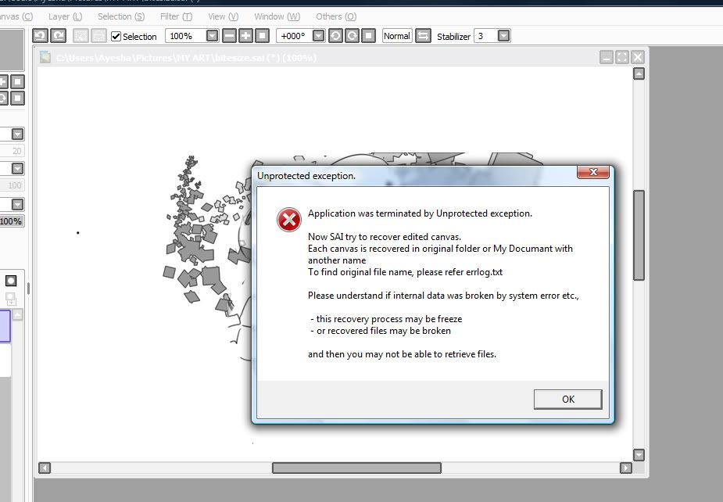The height and width of the screenshot is (502, 723).
Task: Click the Normal view mode button
Action: click(396, 36)
